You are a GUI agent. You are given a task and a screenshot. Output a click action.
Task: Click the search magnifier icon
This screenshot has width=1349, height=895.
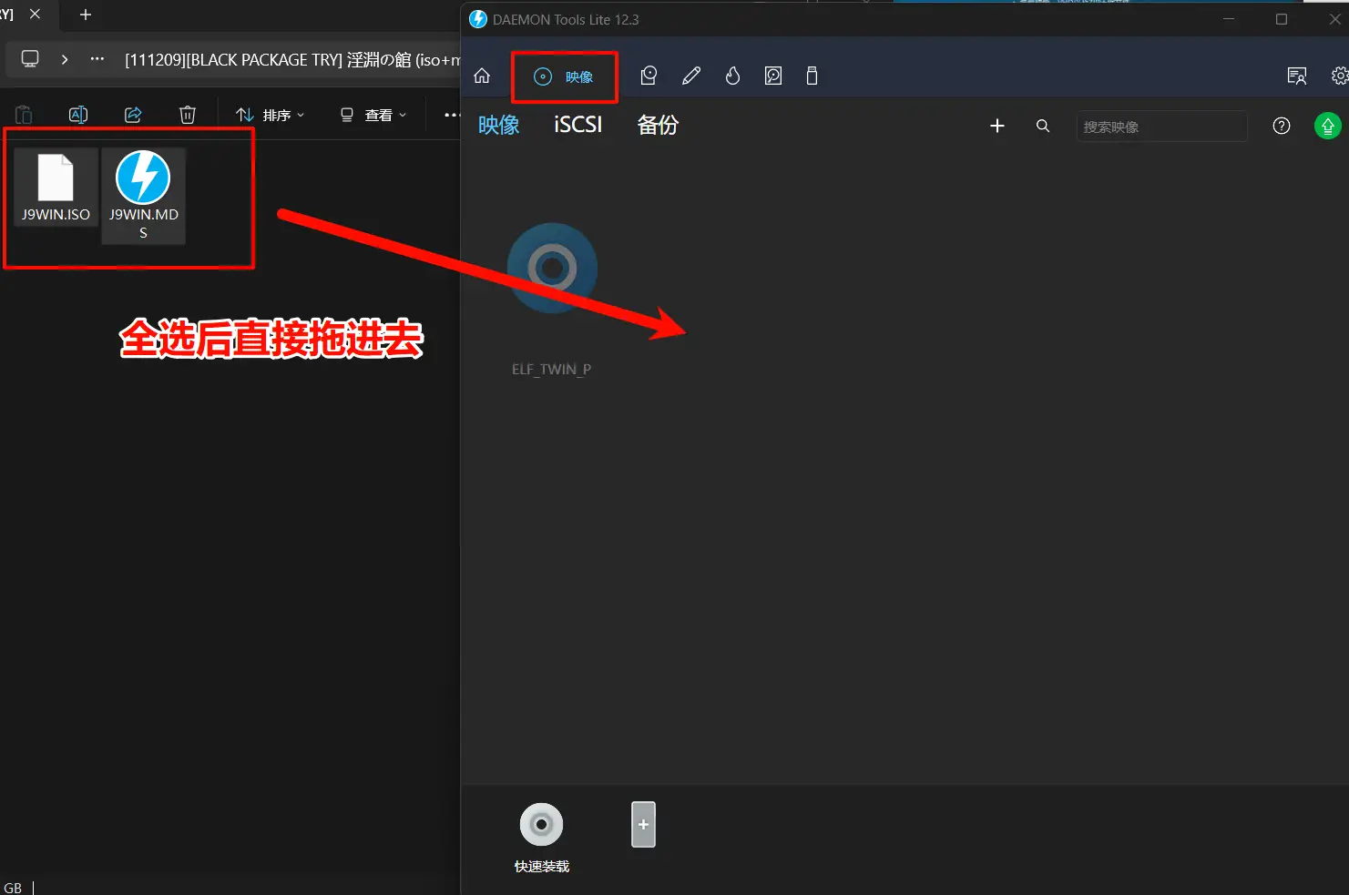click(x=1043, y=126)
